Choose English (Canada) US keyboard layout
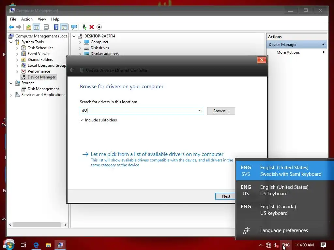Screen dimensions: 334x250 click(285, 210)
